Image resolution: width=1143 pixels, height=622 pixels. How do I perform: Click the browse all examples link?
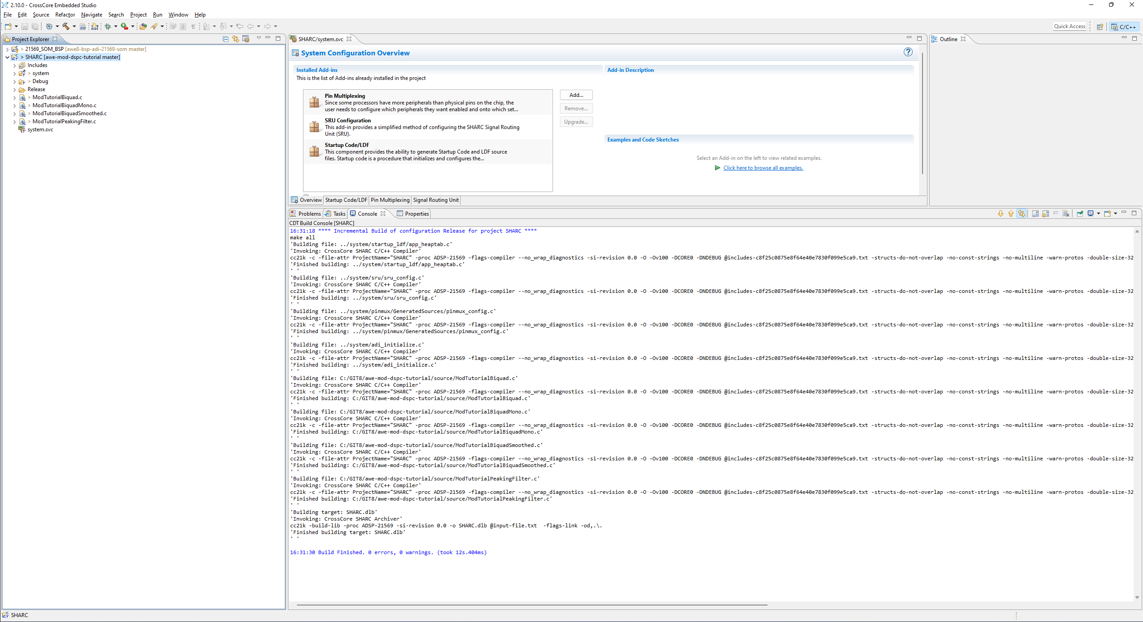(x=763, y=168)
